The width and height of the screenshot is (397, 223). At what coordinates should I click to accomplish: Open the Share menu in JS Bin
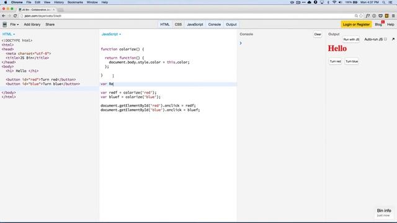(50, 25)
